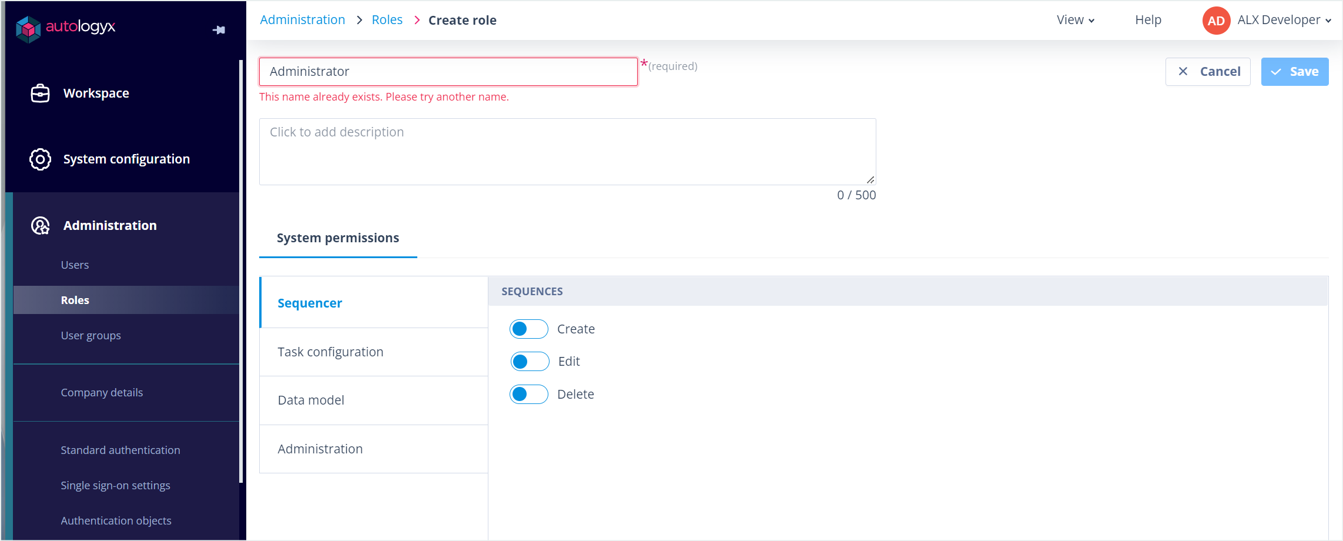Click the checkmark icon in the Save button

(x=1276, y=72)
